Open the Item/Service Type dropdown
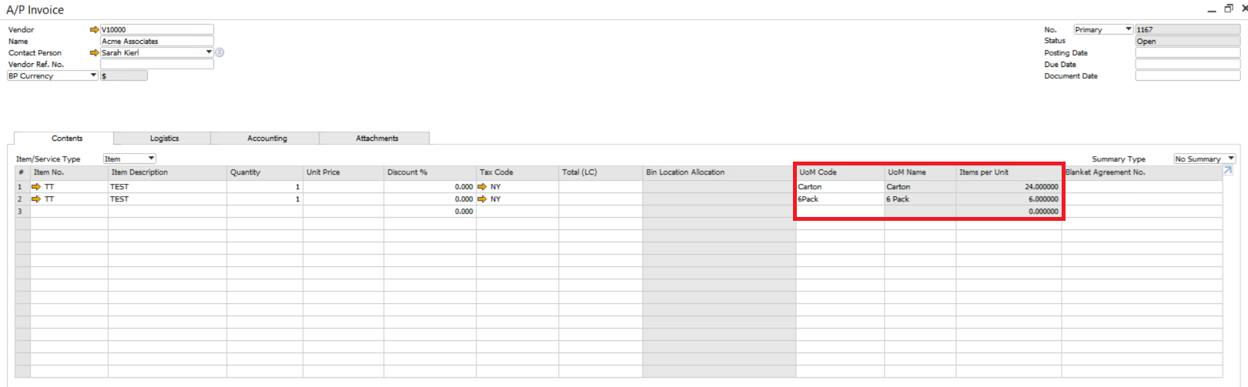Screen dimensions: 1248x387 click(151, 158)
